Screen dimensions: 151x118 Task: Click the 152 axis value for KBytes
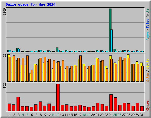[x=4, y=86]
